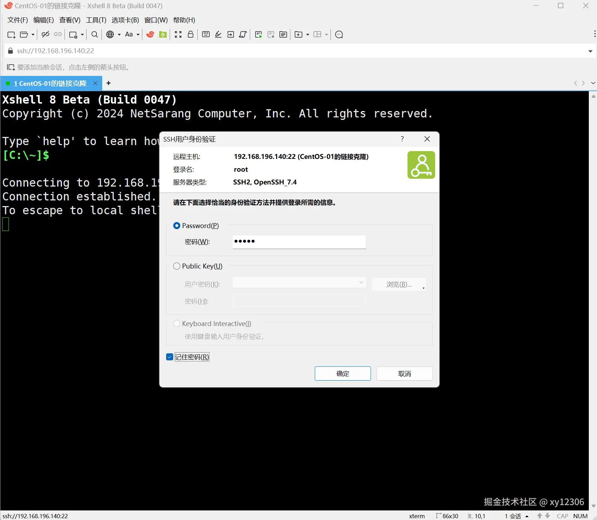
Task: Expand the tab list chevron at right of tab bar
Action: point(593,83)
